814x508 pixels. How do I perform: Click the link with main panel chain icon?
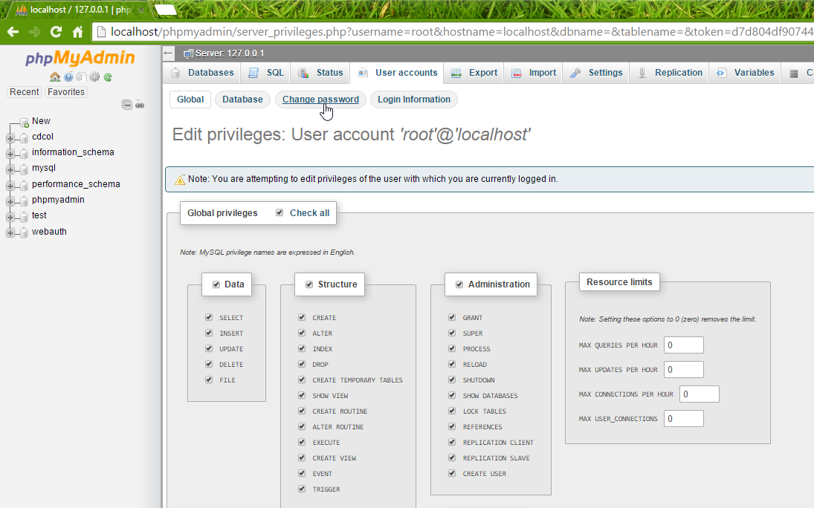click(140, 105)
